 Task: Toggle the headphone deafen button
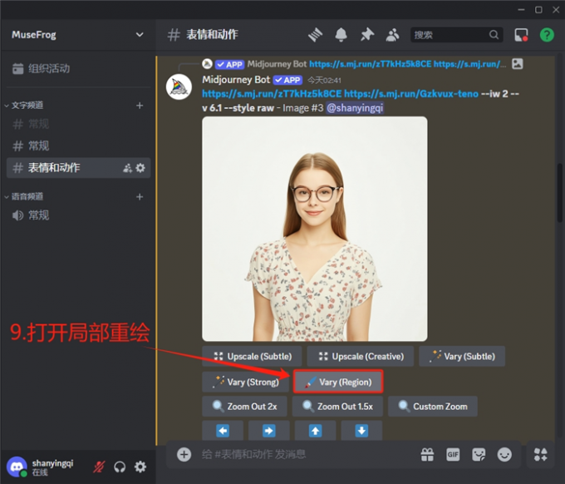[x=120, y=467]
